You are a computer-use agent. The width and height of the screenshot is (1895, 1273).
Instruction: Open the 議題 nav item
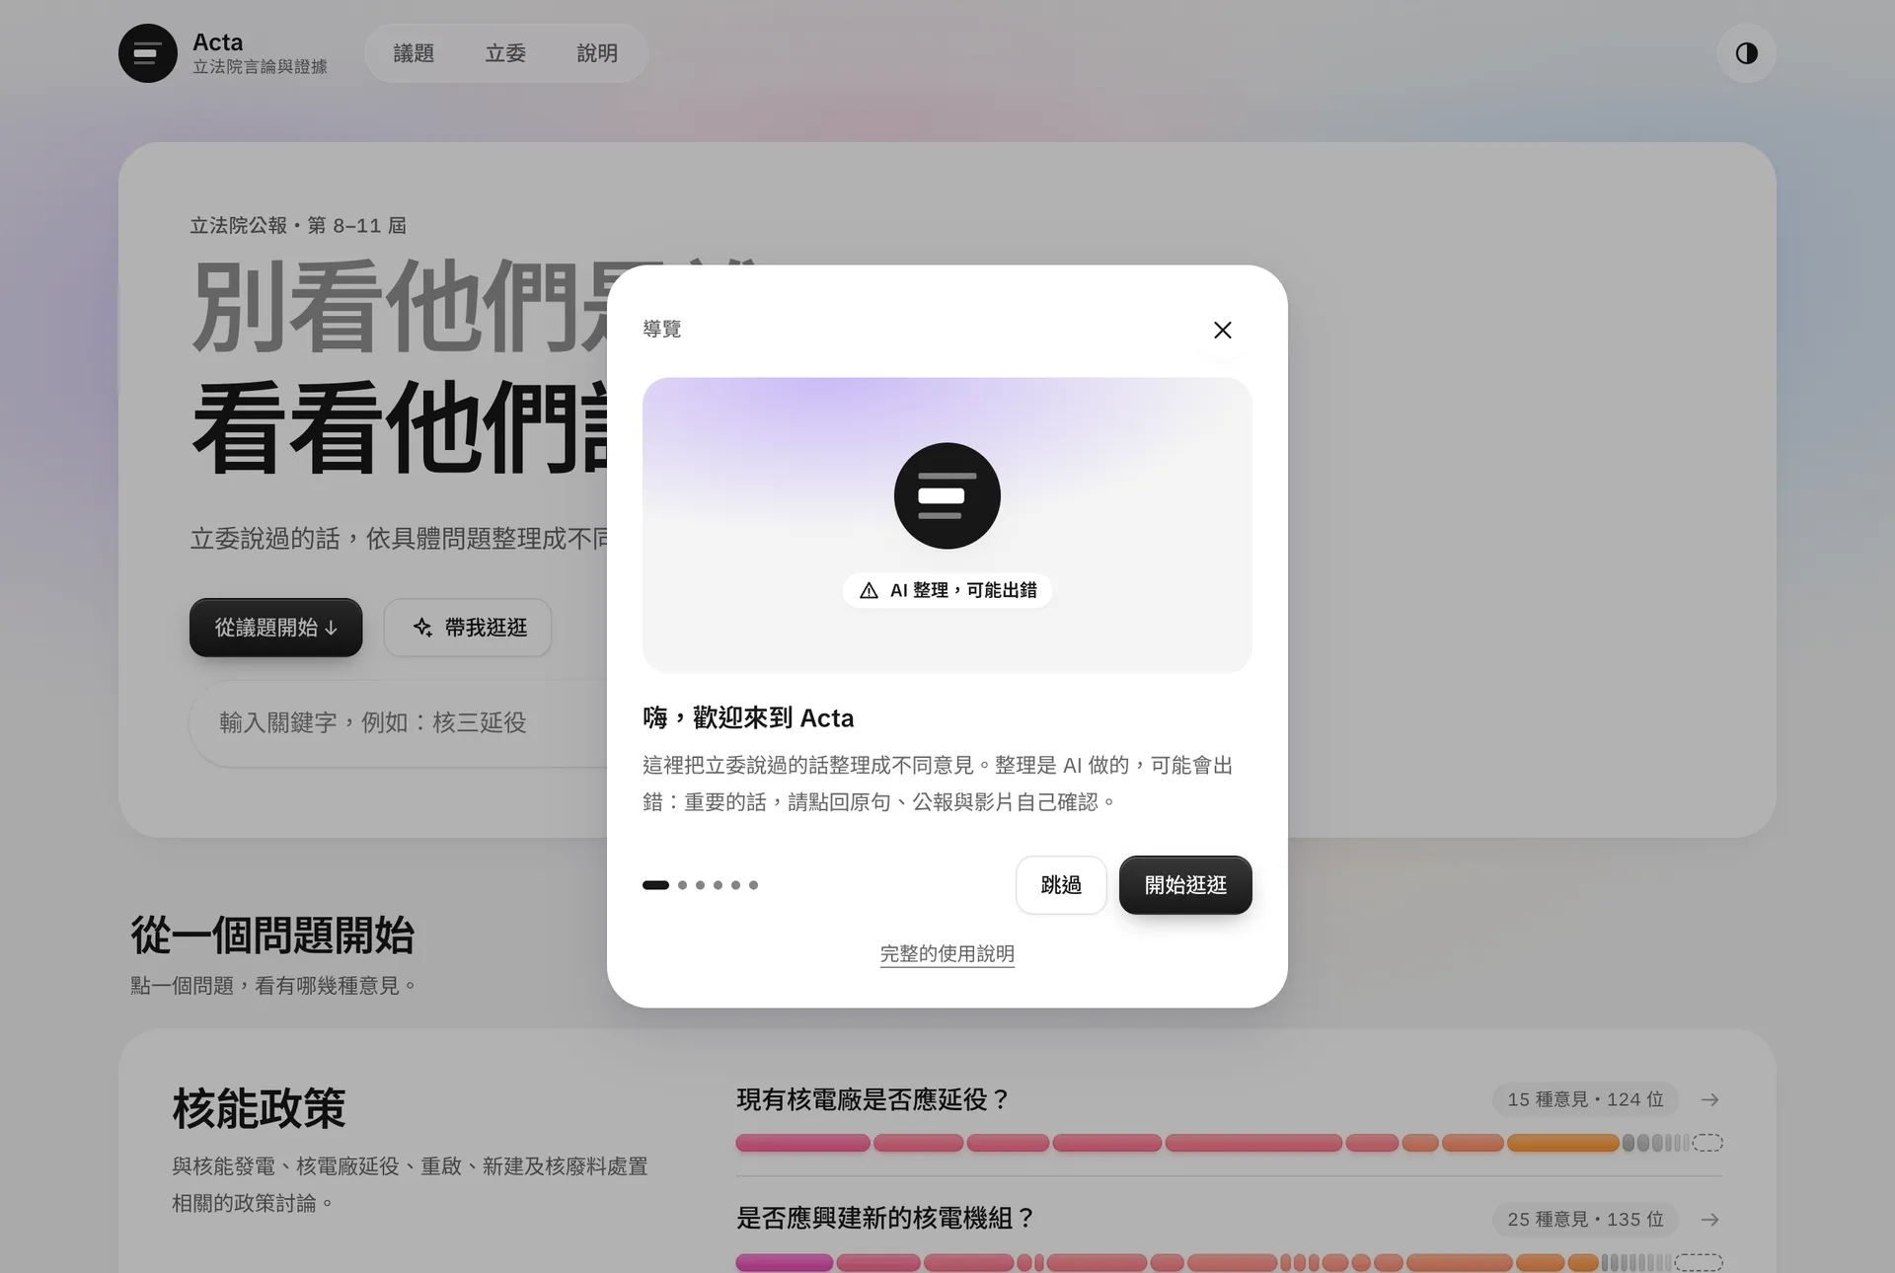pyautogui.click(x=414, y=53)
